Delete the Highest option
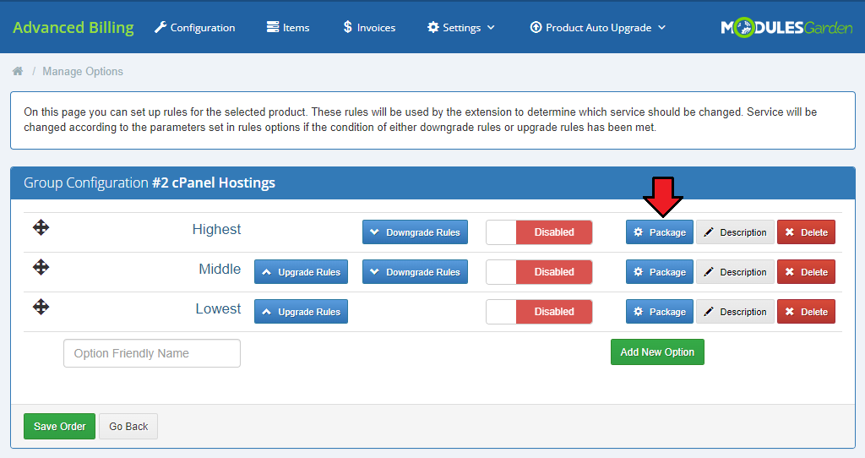865x458 pixels. click(806, 232)
